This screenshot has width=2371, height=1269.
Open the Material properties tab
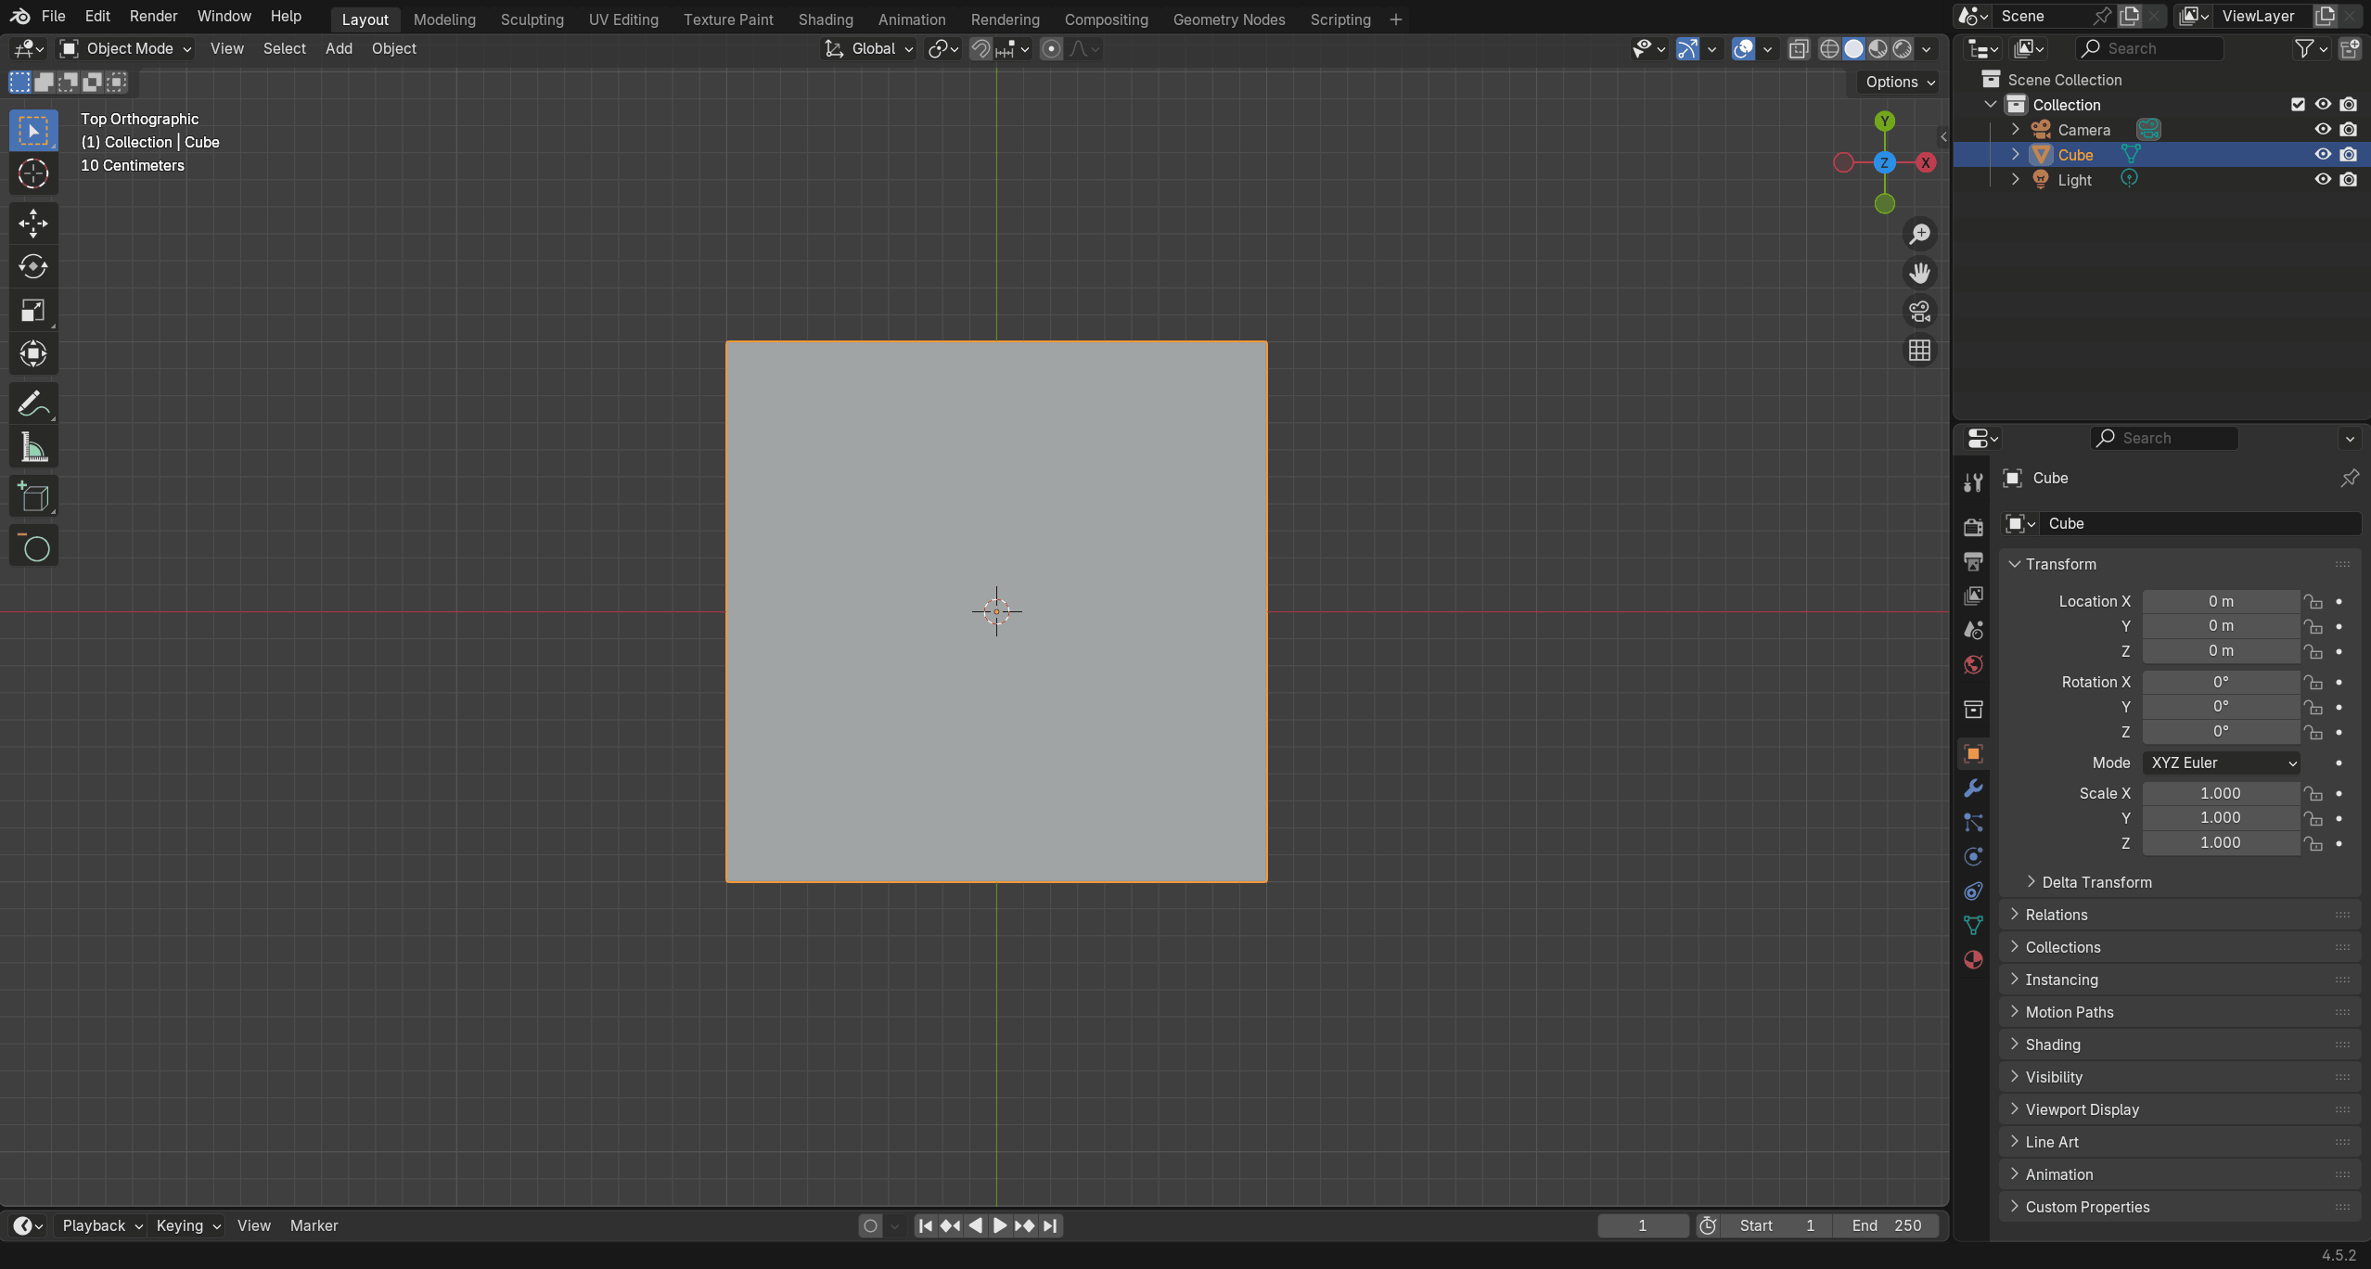click(1973, 960)
